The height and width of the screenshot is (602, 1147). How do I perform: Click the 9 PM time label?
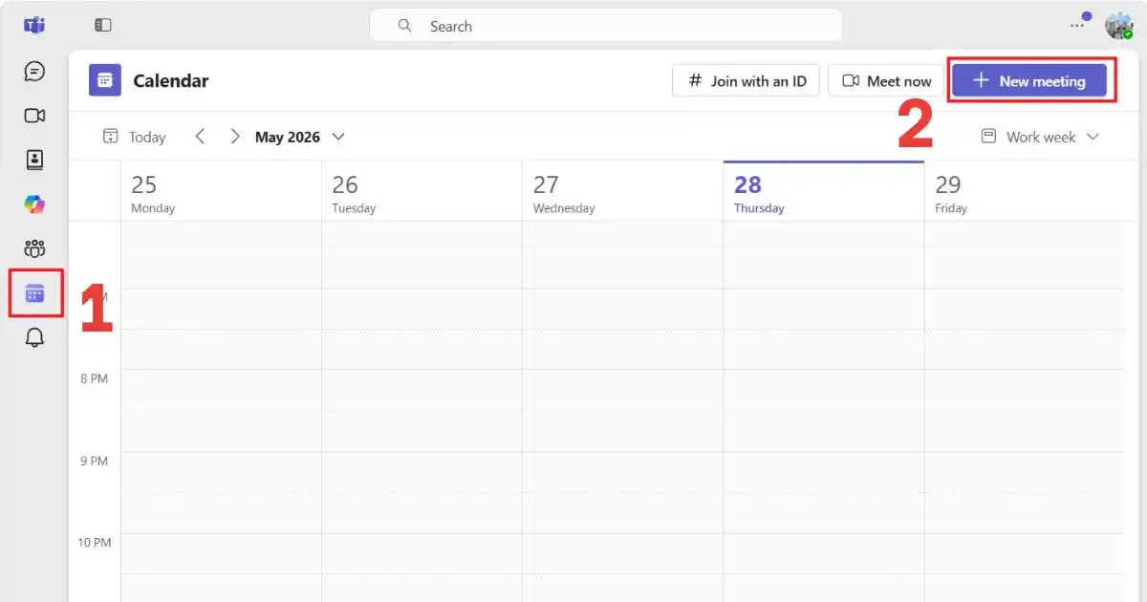click(x=94, y=461)
